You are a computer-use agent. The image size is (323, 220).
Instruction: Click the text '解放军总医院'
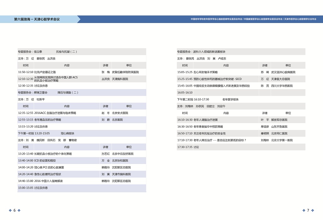[x=279, y=120]
